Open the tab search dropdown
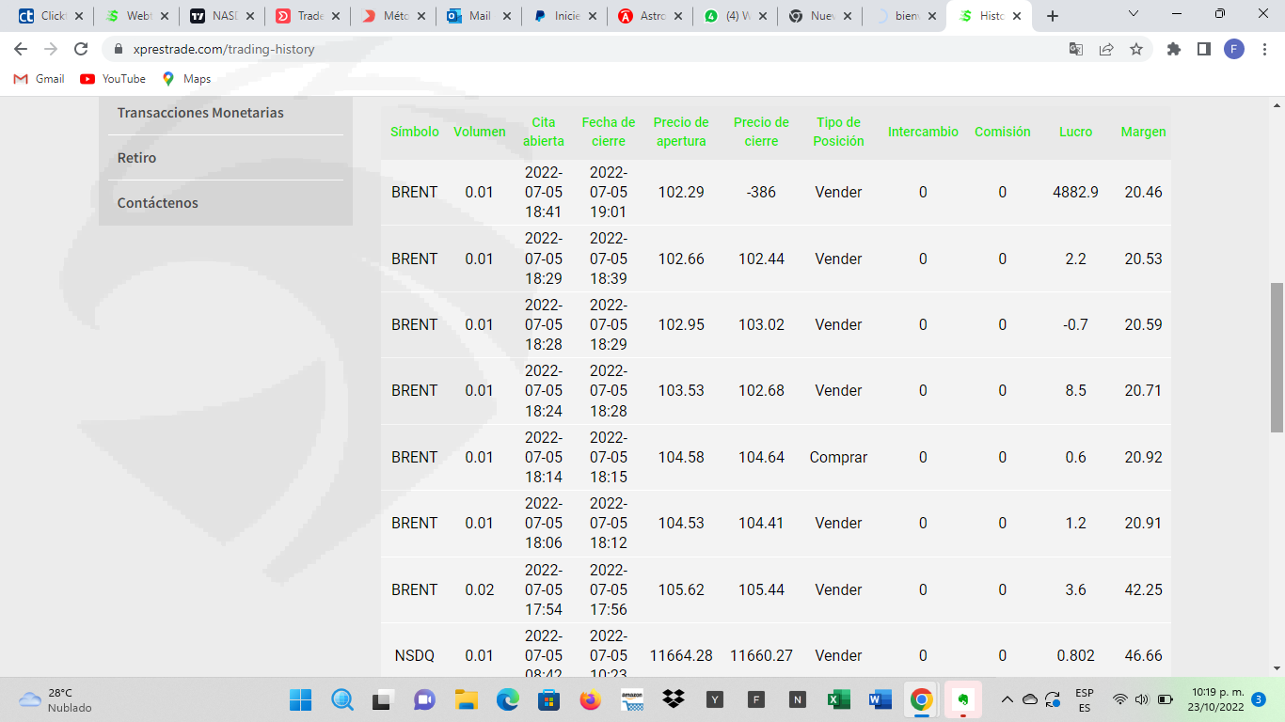 [x=1134, y=14]
